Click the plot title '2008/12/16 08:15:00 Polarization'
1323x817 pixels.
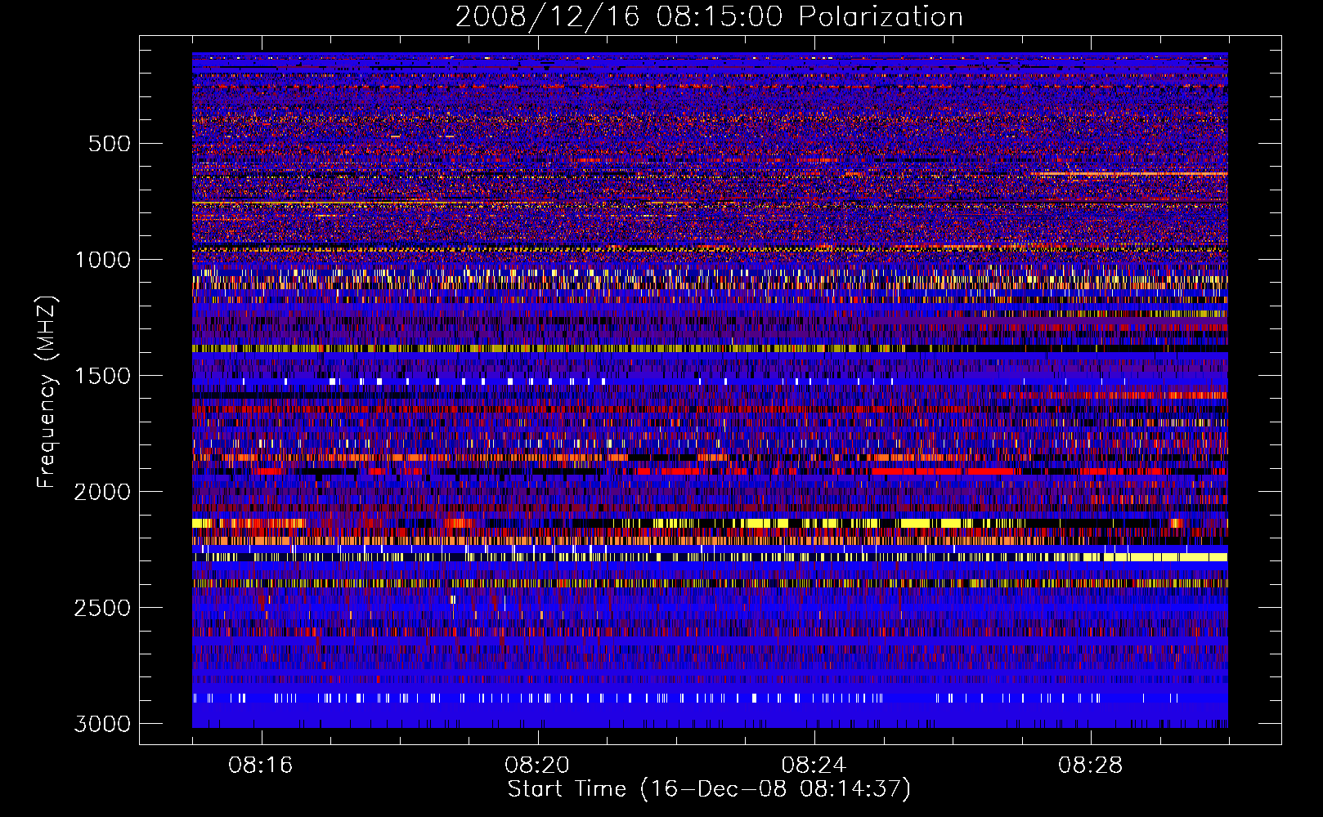pos(709,16)
